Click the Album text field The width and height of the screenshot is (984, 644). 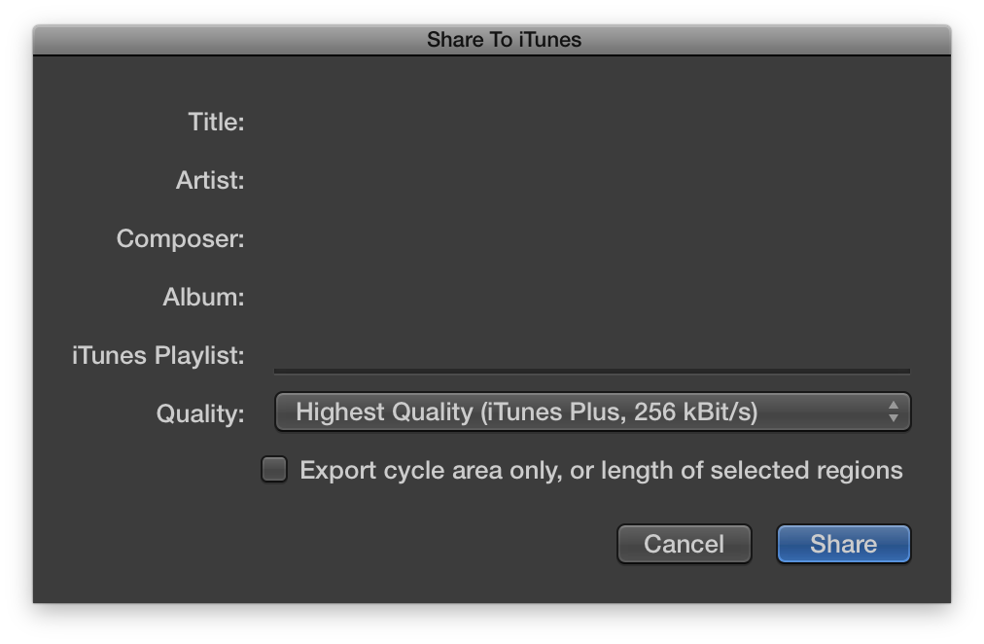pyautogui.click(x=591, y=298)
